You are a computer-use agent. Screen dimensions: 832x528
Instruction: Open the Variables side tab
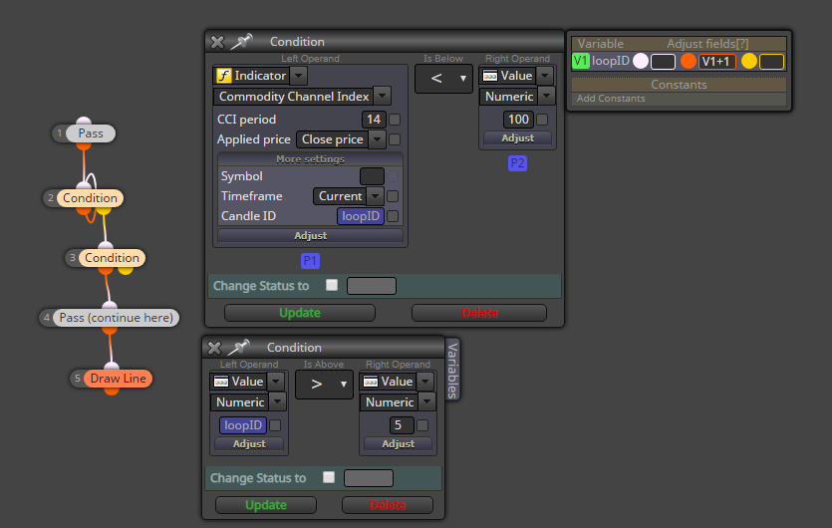pyautogui.click(x=452, y=370)
